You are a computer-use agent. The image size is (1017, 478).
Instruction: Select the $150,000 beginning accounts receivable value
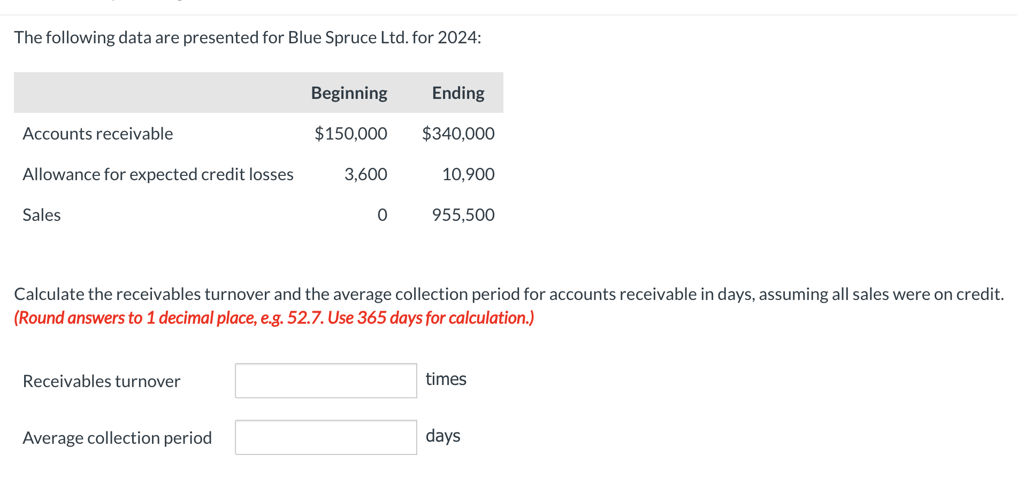351,134
